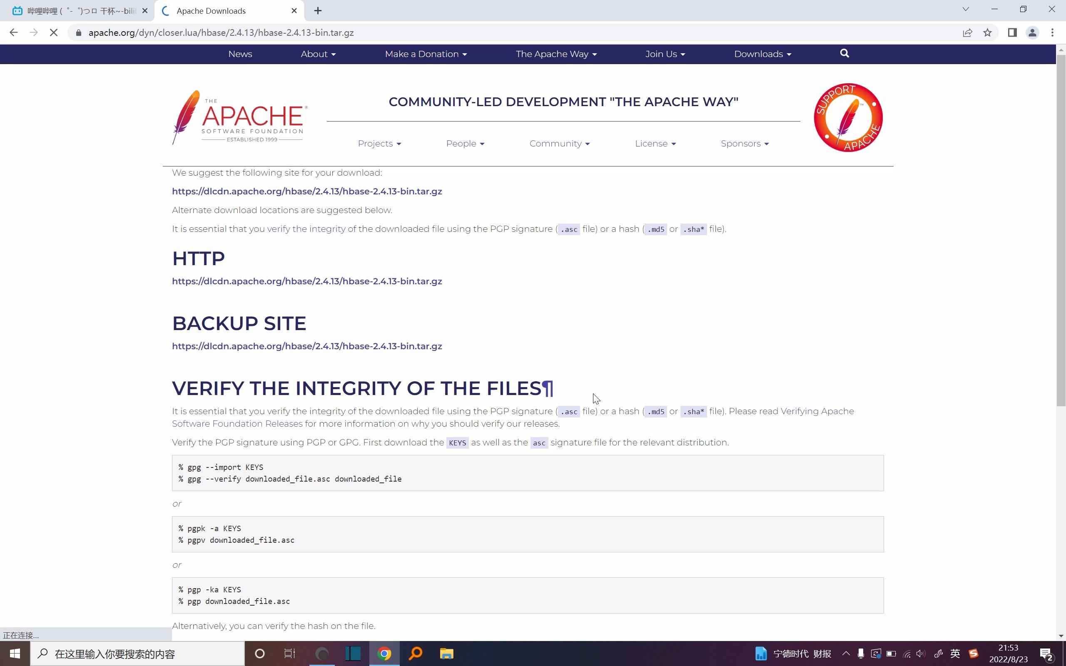Image resolution: width=1066 pixels, height=666 pixels.
Task: Click the browser back arrow
Action: click(x=14, y=32)
